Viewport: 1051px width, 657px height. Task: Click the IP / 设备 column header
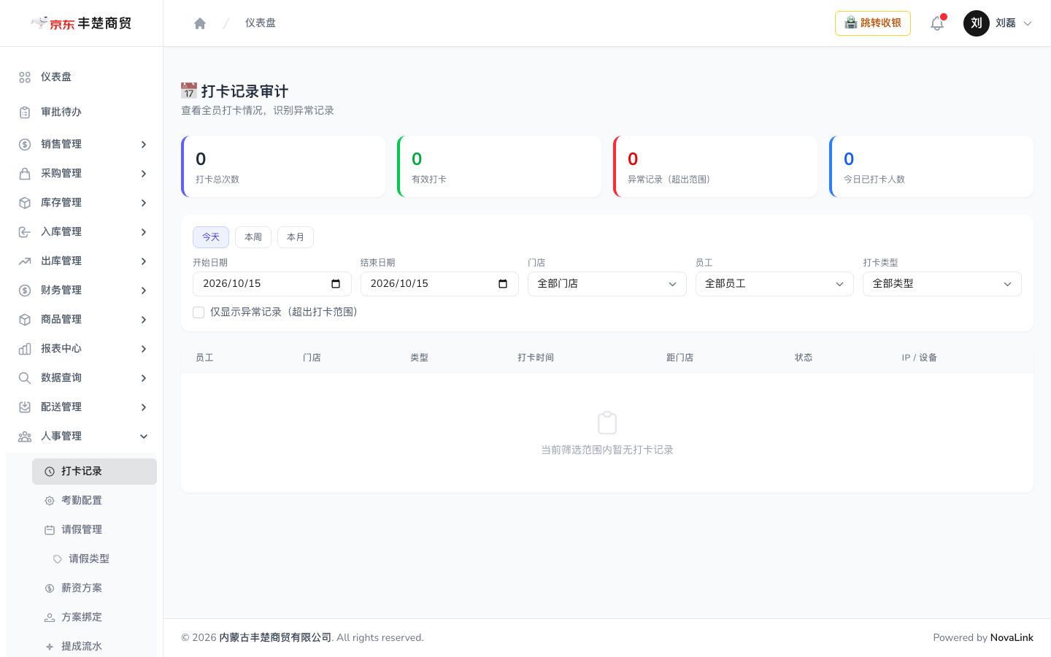(x=920, y=358)
